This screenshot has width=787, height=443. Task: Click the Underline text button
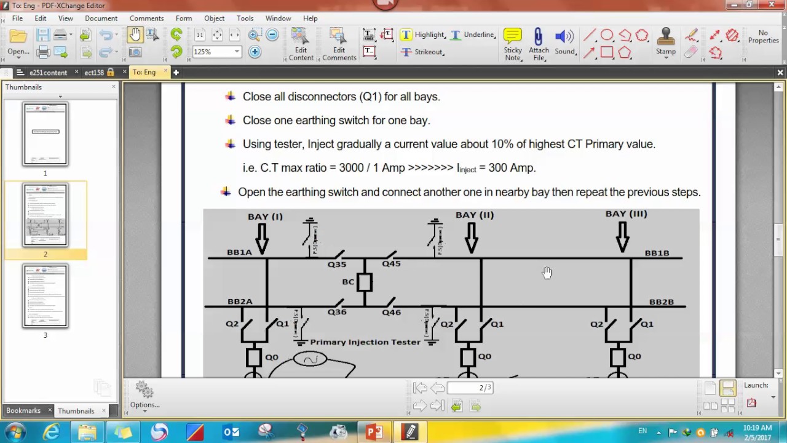[473, 35]
